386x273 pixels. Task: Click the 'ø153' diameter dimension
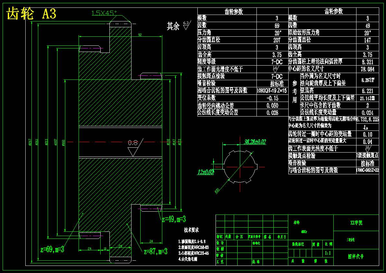(x=180, y=142)
